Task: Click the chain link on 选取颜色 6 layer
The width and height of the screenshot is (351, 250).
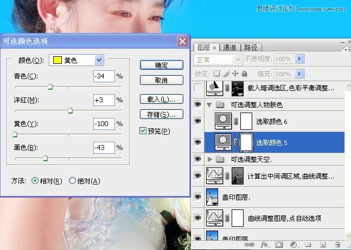Action: tap(235, 121)
